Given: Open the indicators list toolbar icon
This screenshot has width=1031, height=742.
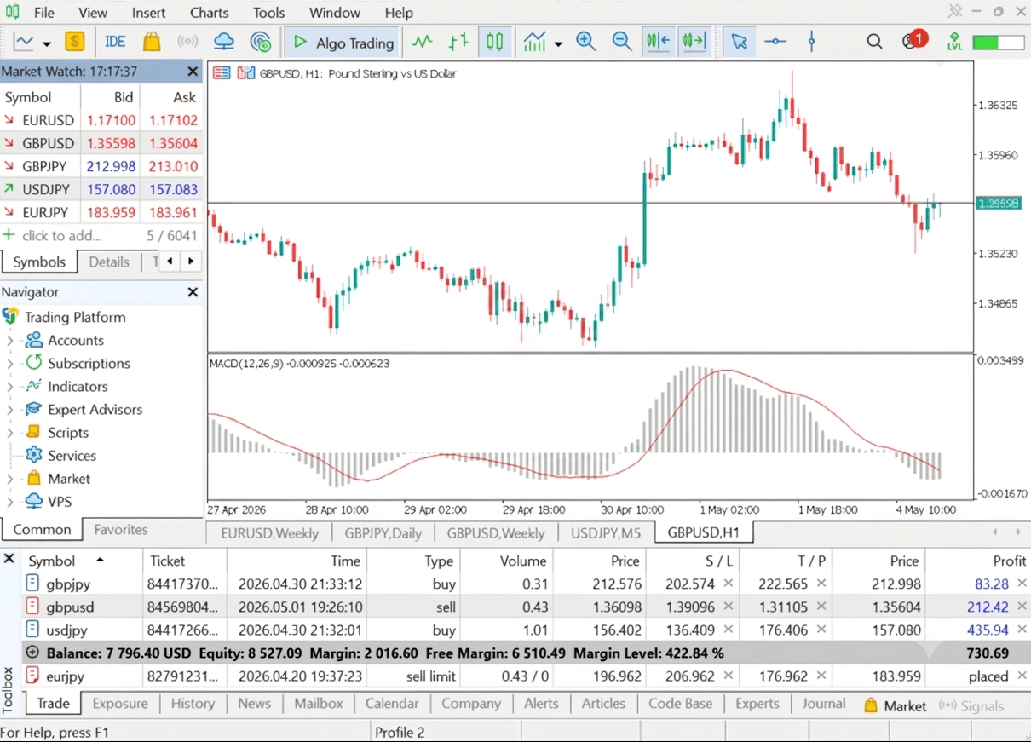Looking at the screenshot, I should (535, 42).
